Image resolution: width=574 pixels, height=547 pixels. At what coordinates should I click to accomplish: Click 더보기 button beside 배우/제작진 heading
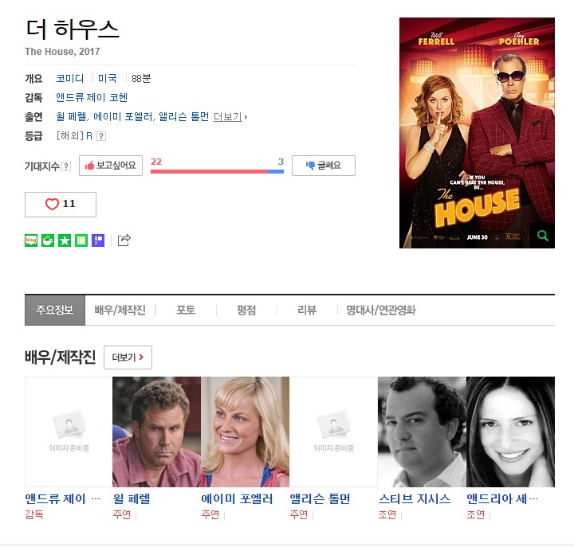pyautogui.click(x=128, y=358)
